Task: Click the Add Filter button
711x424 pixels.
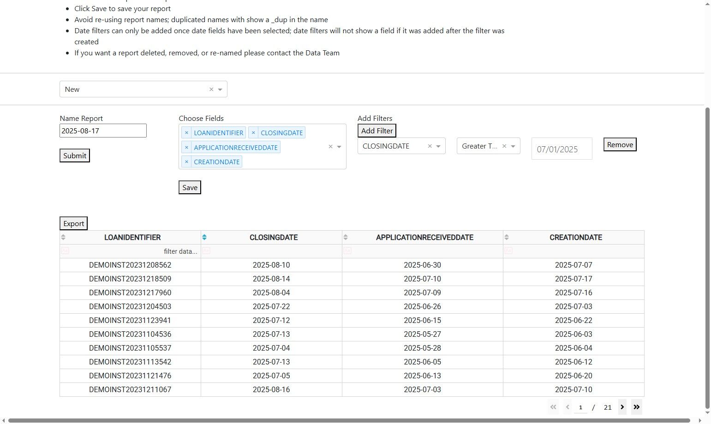Action: click(x=377, y=131)
